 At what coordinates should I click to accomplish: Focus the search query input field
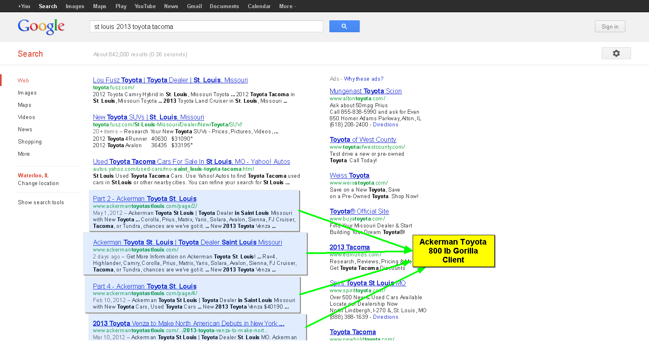[206, 26]
